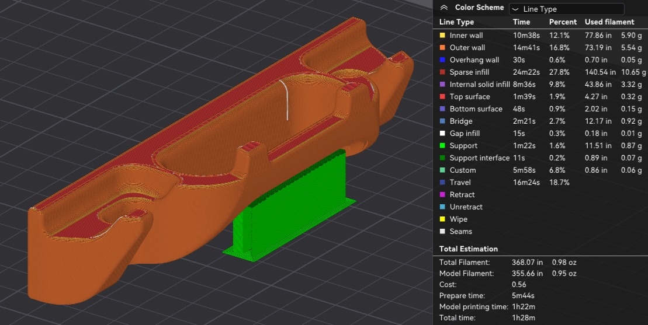This screenshot has width=648, height=325.
Task: Toggle Wipe moves visibility
Action: pyautogui.click(x=459, y=219)
